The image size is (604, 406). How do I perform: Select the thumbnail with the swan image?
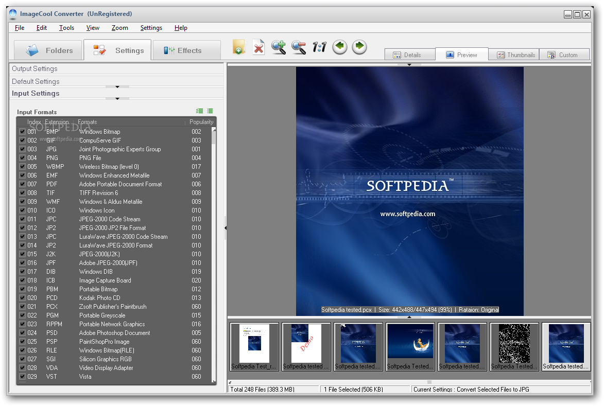410,347
